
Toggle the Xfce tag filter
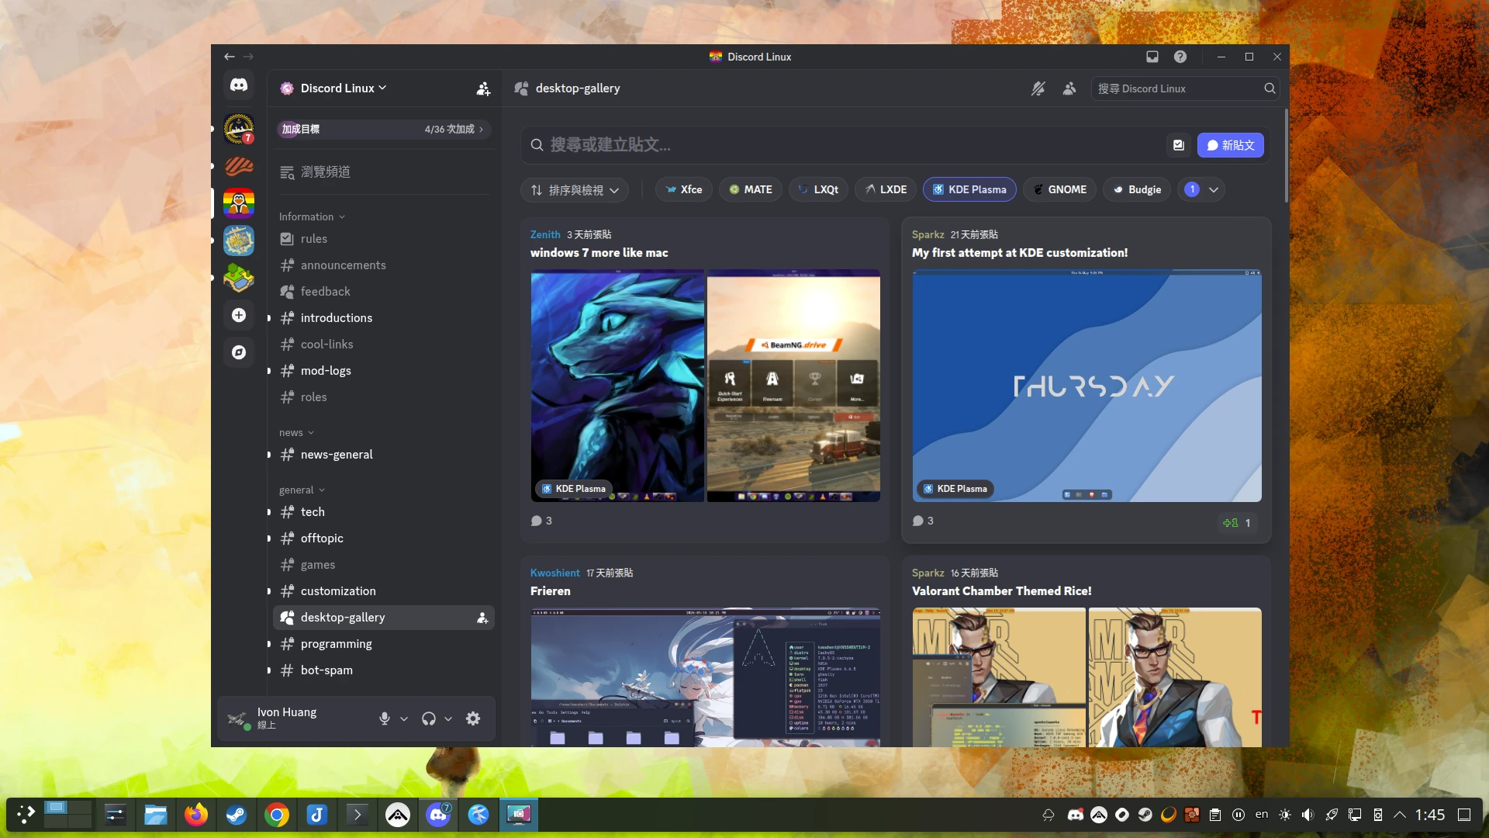pyautogui.click(x=684, y=189)
